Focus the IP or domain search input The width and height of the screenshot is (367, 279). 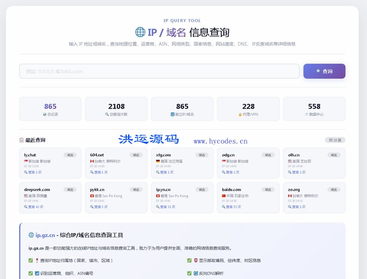160,71
